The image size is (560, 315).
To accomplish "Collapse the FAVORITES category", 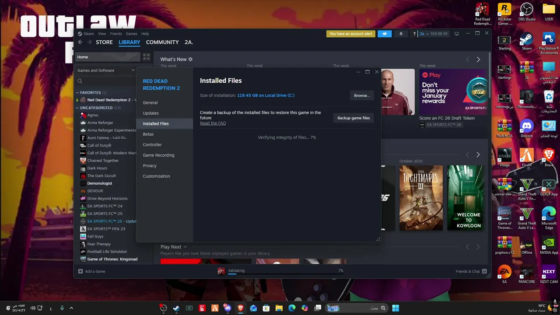I will pos(77,92).
